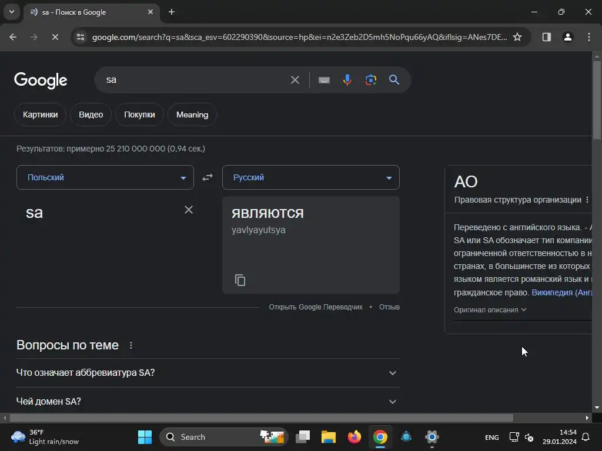Expand question 'Чей домен SA?'
602x451 pixels.
coord(208,401)
